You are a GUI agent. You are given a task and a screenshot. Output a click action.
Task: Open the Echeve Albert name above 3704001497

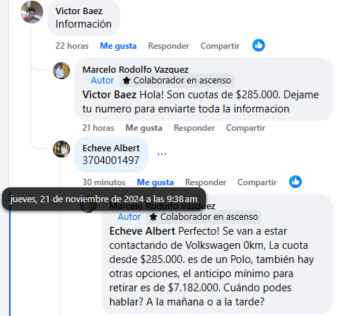tap(111, 148)
